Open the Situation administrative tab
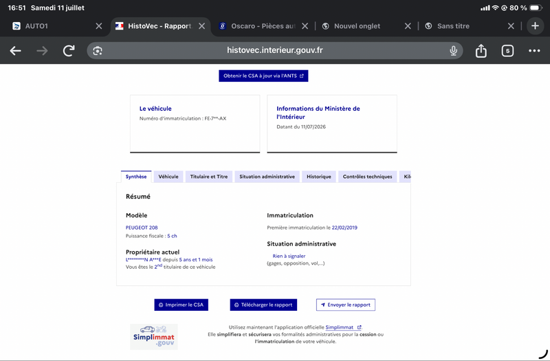 (267, 177)
